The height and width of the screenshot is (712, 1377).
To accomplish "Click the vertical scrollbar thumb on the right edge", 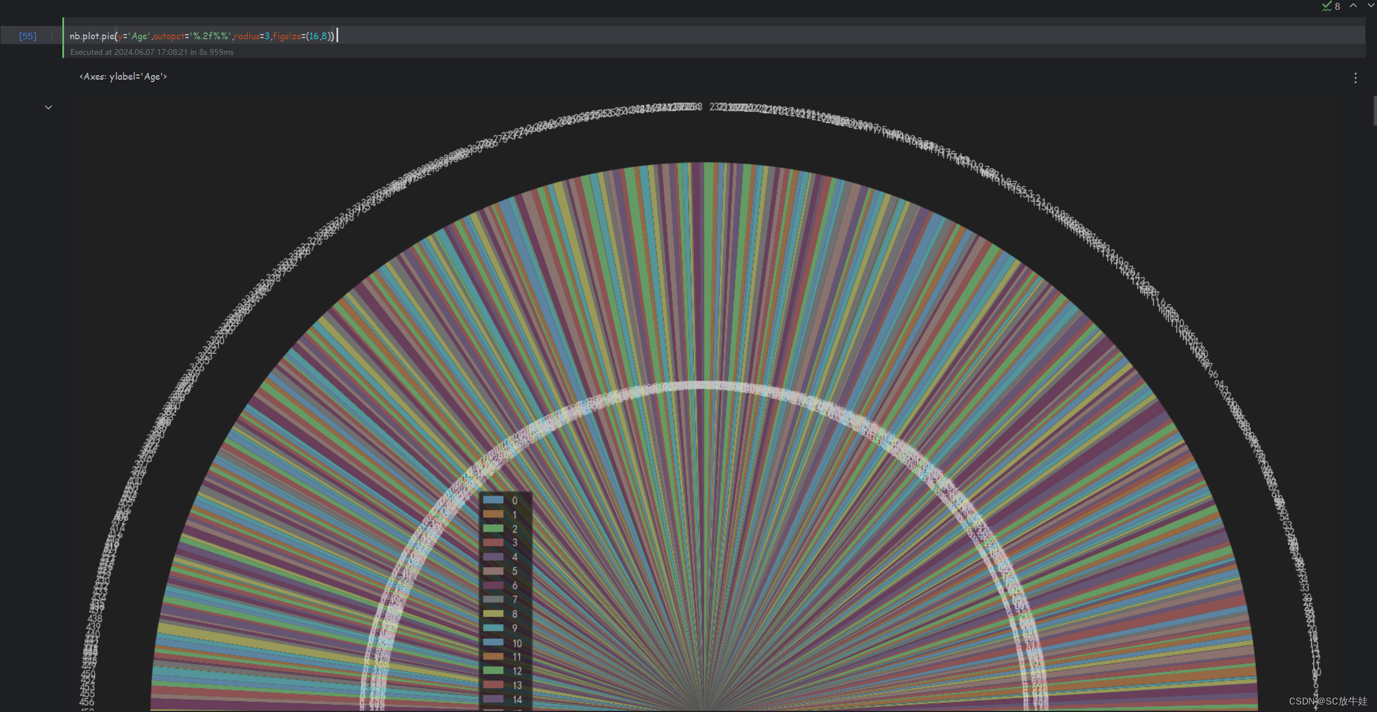I will coord(1375,110).
